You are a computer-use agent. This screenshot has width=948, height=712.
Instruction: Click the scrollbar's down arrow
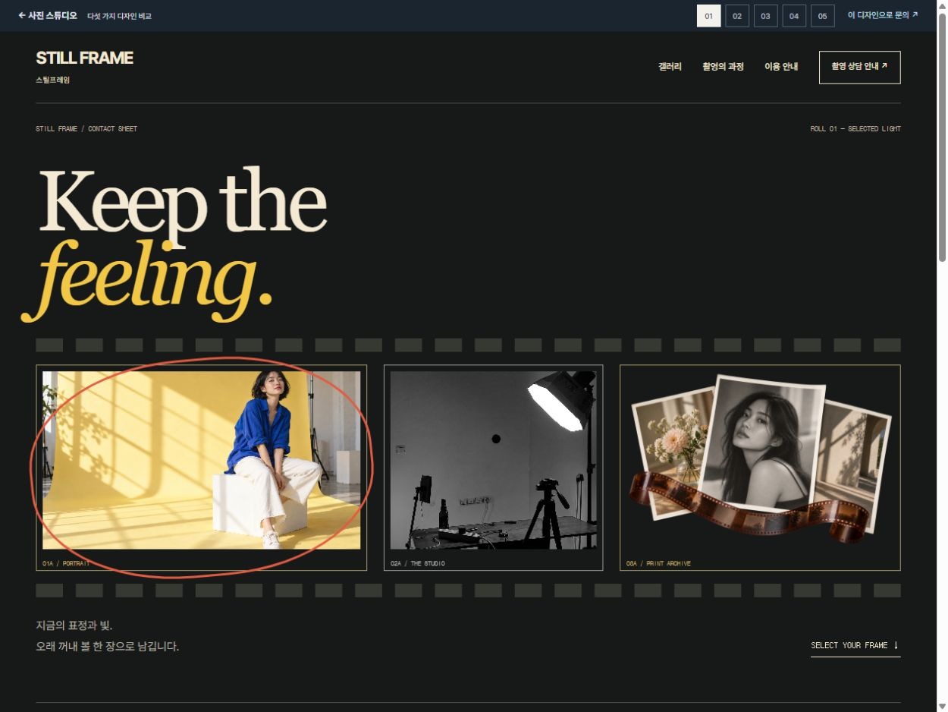click(x=942, y=706)
